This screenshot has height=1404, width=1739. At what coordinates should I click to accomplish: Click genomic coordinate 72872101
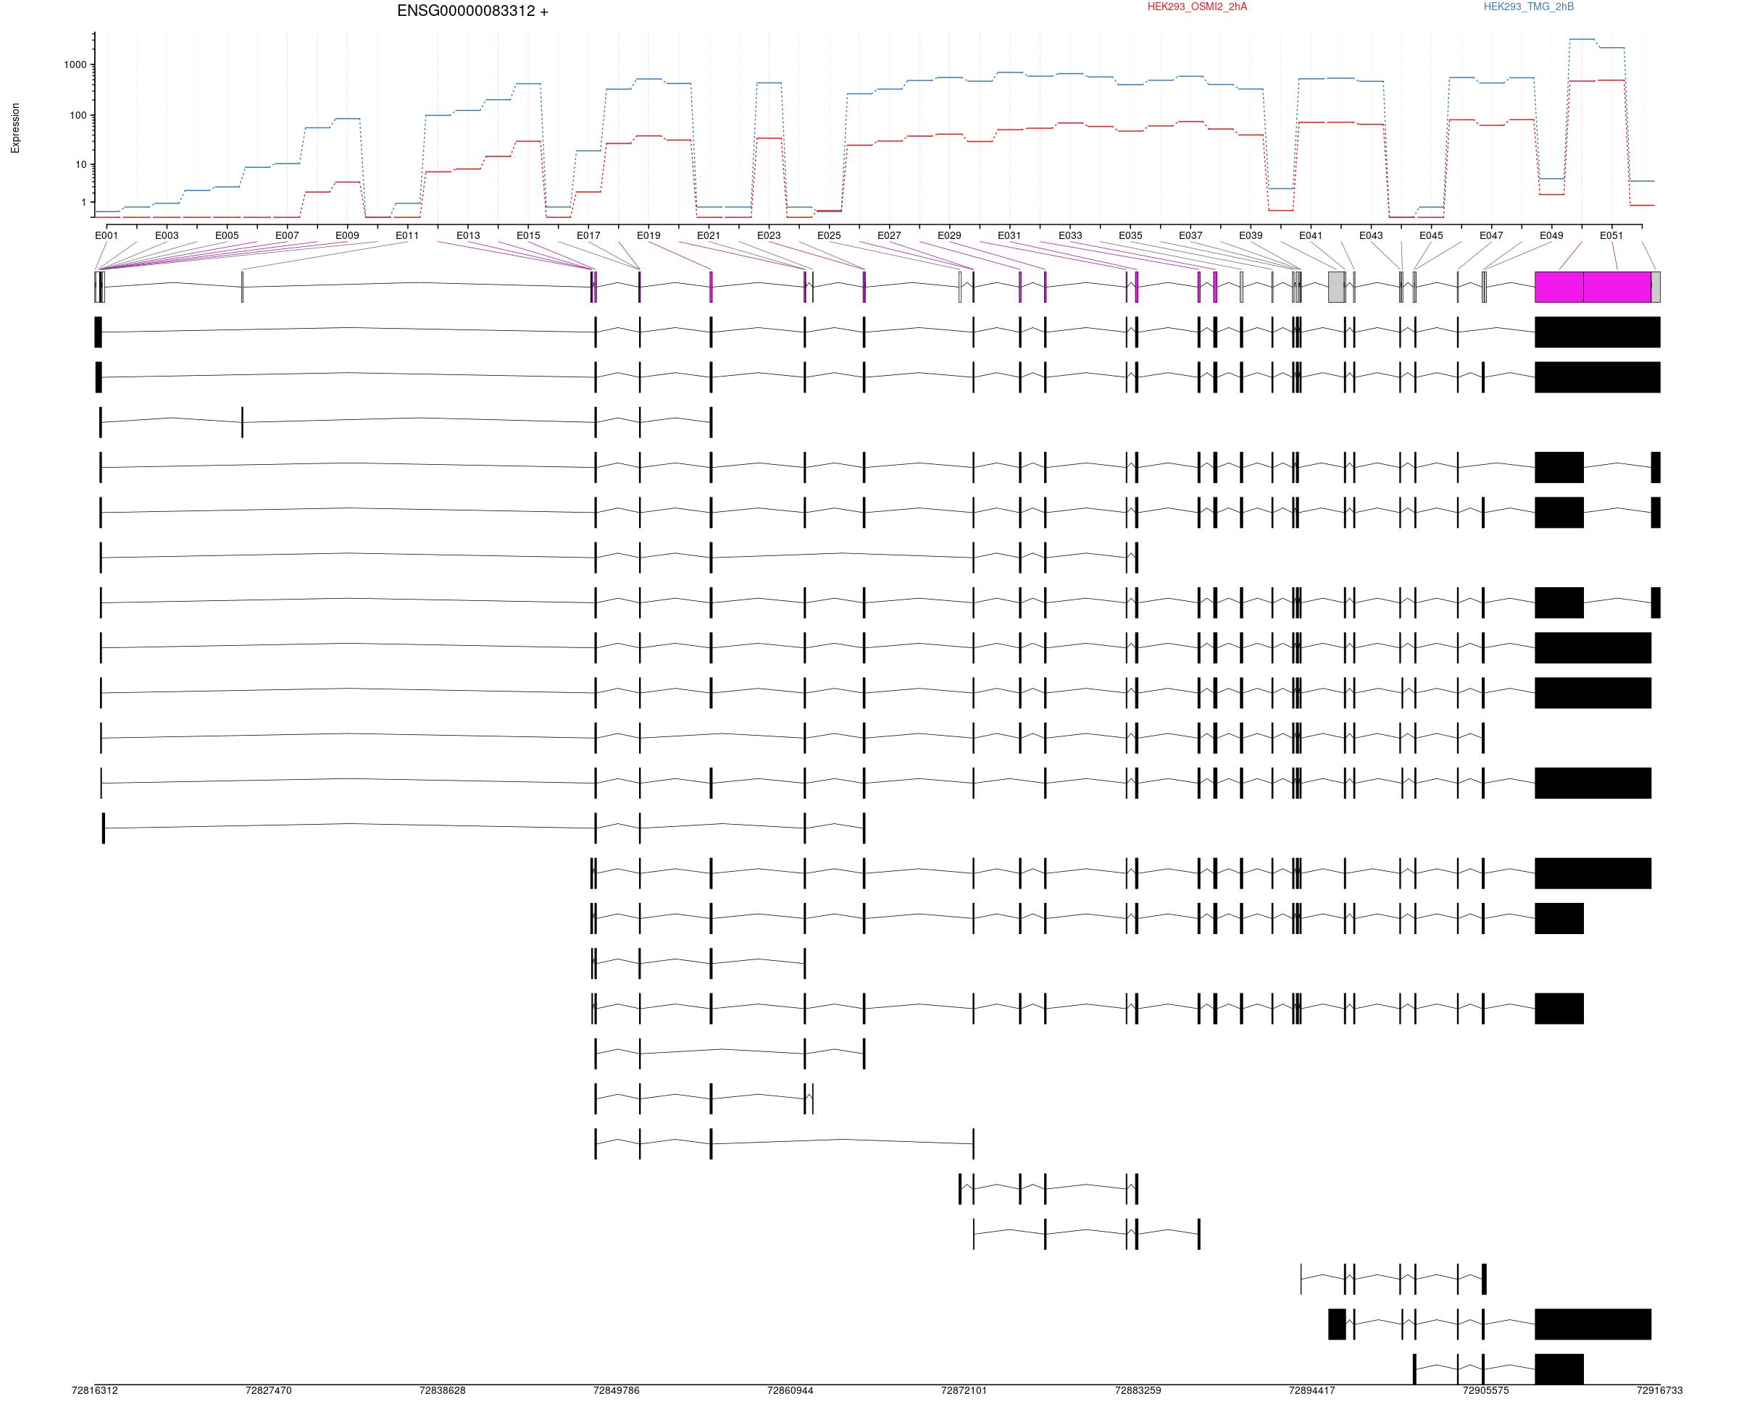(964, 1391)
